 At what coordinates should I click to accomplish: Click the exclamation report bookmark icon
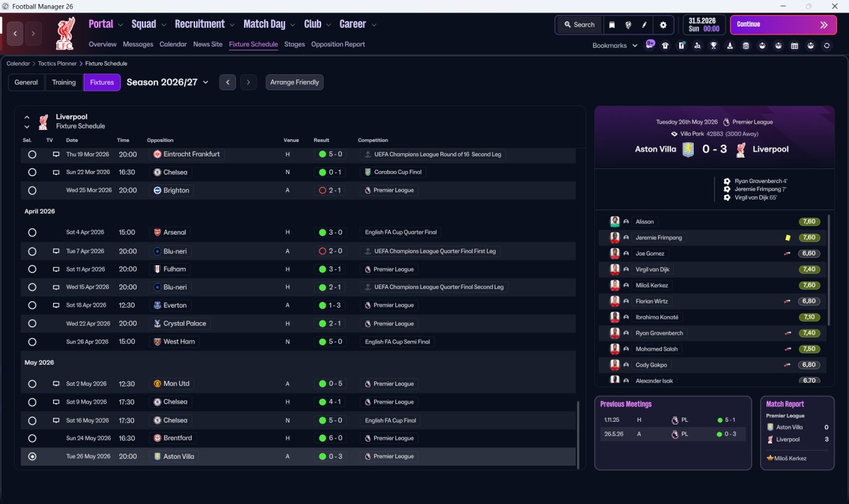pyautogui.click(x=681, y=46)
